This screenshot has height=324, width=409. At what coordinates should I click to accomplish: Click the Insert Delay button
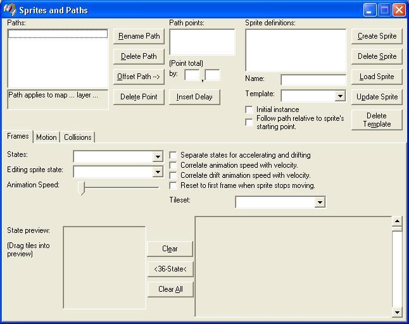194,97
